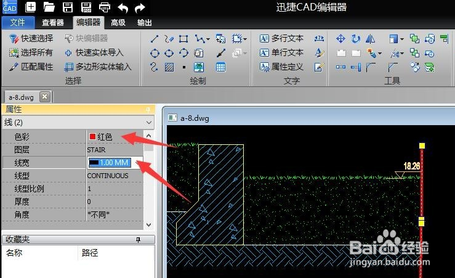This screenshot has height=278, width=455.
Task: Select the Chamfer corner tool
Action: (393, 67)
